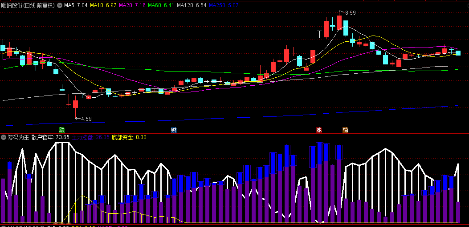
Task: Click the 主力控盘: 26.35 value
Action: [90, 138]
